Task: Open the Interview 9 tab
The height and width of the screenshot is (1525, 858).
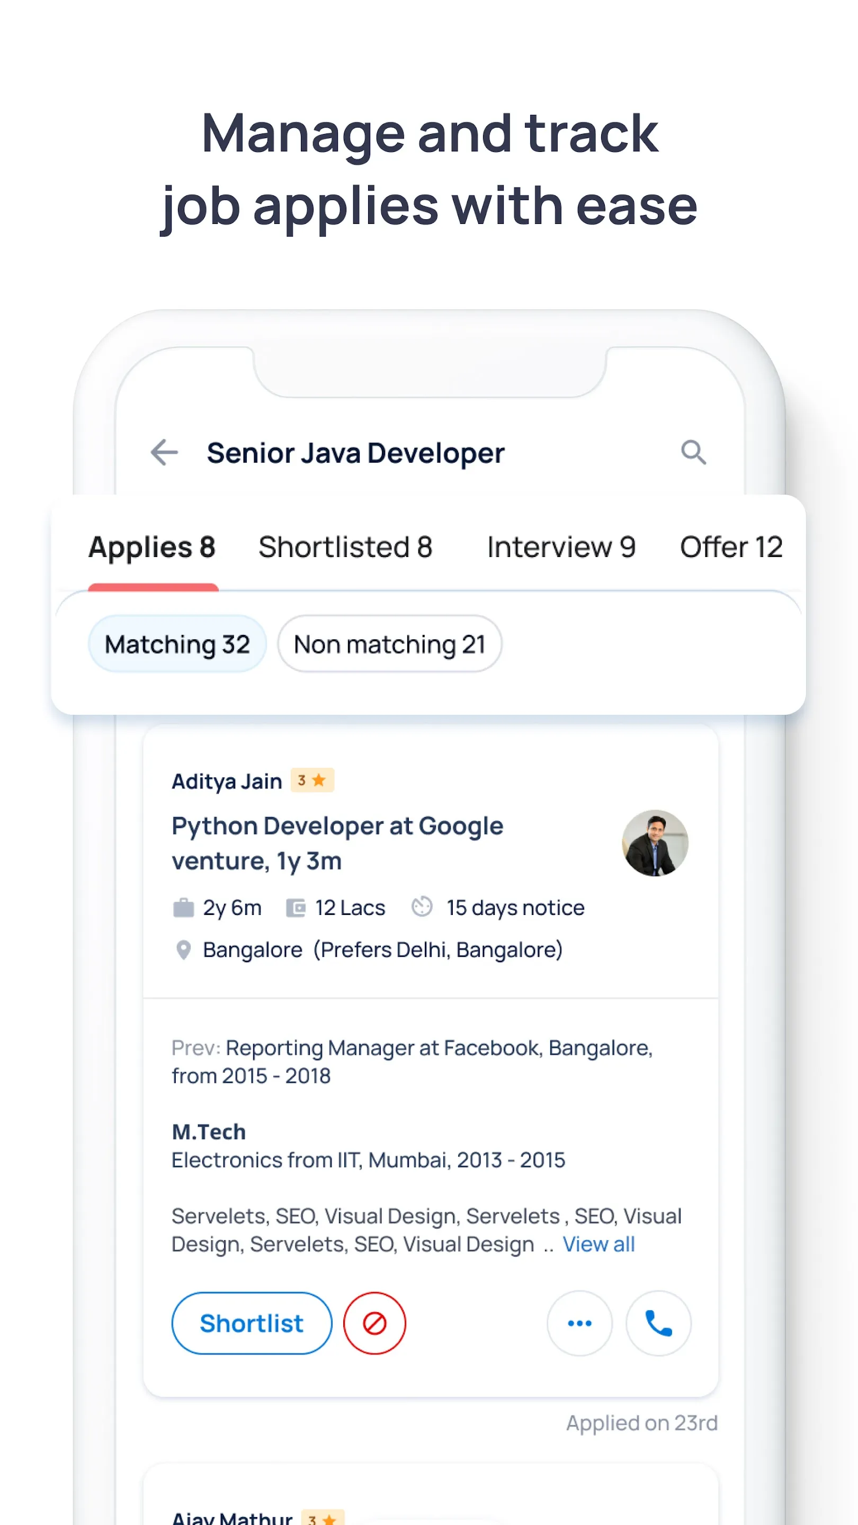Action: [561, 547]
